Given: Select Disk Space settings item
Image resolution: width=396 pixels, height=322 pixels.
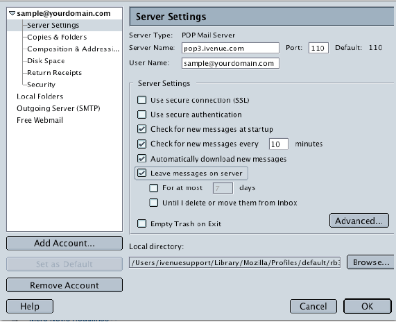Looking at the screenshot, I should [x=46, y=61].
